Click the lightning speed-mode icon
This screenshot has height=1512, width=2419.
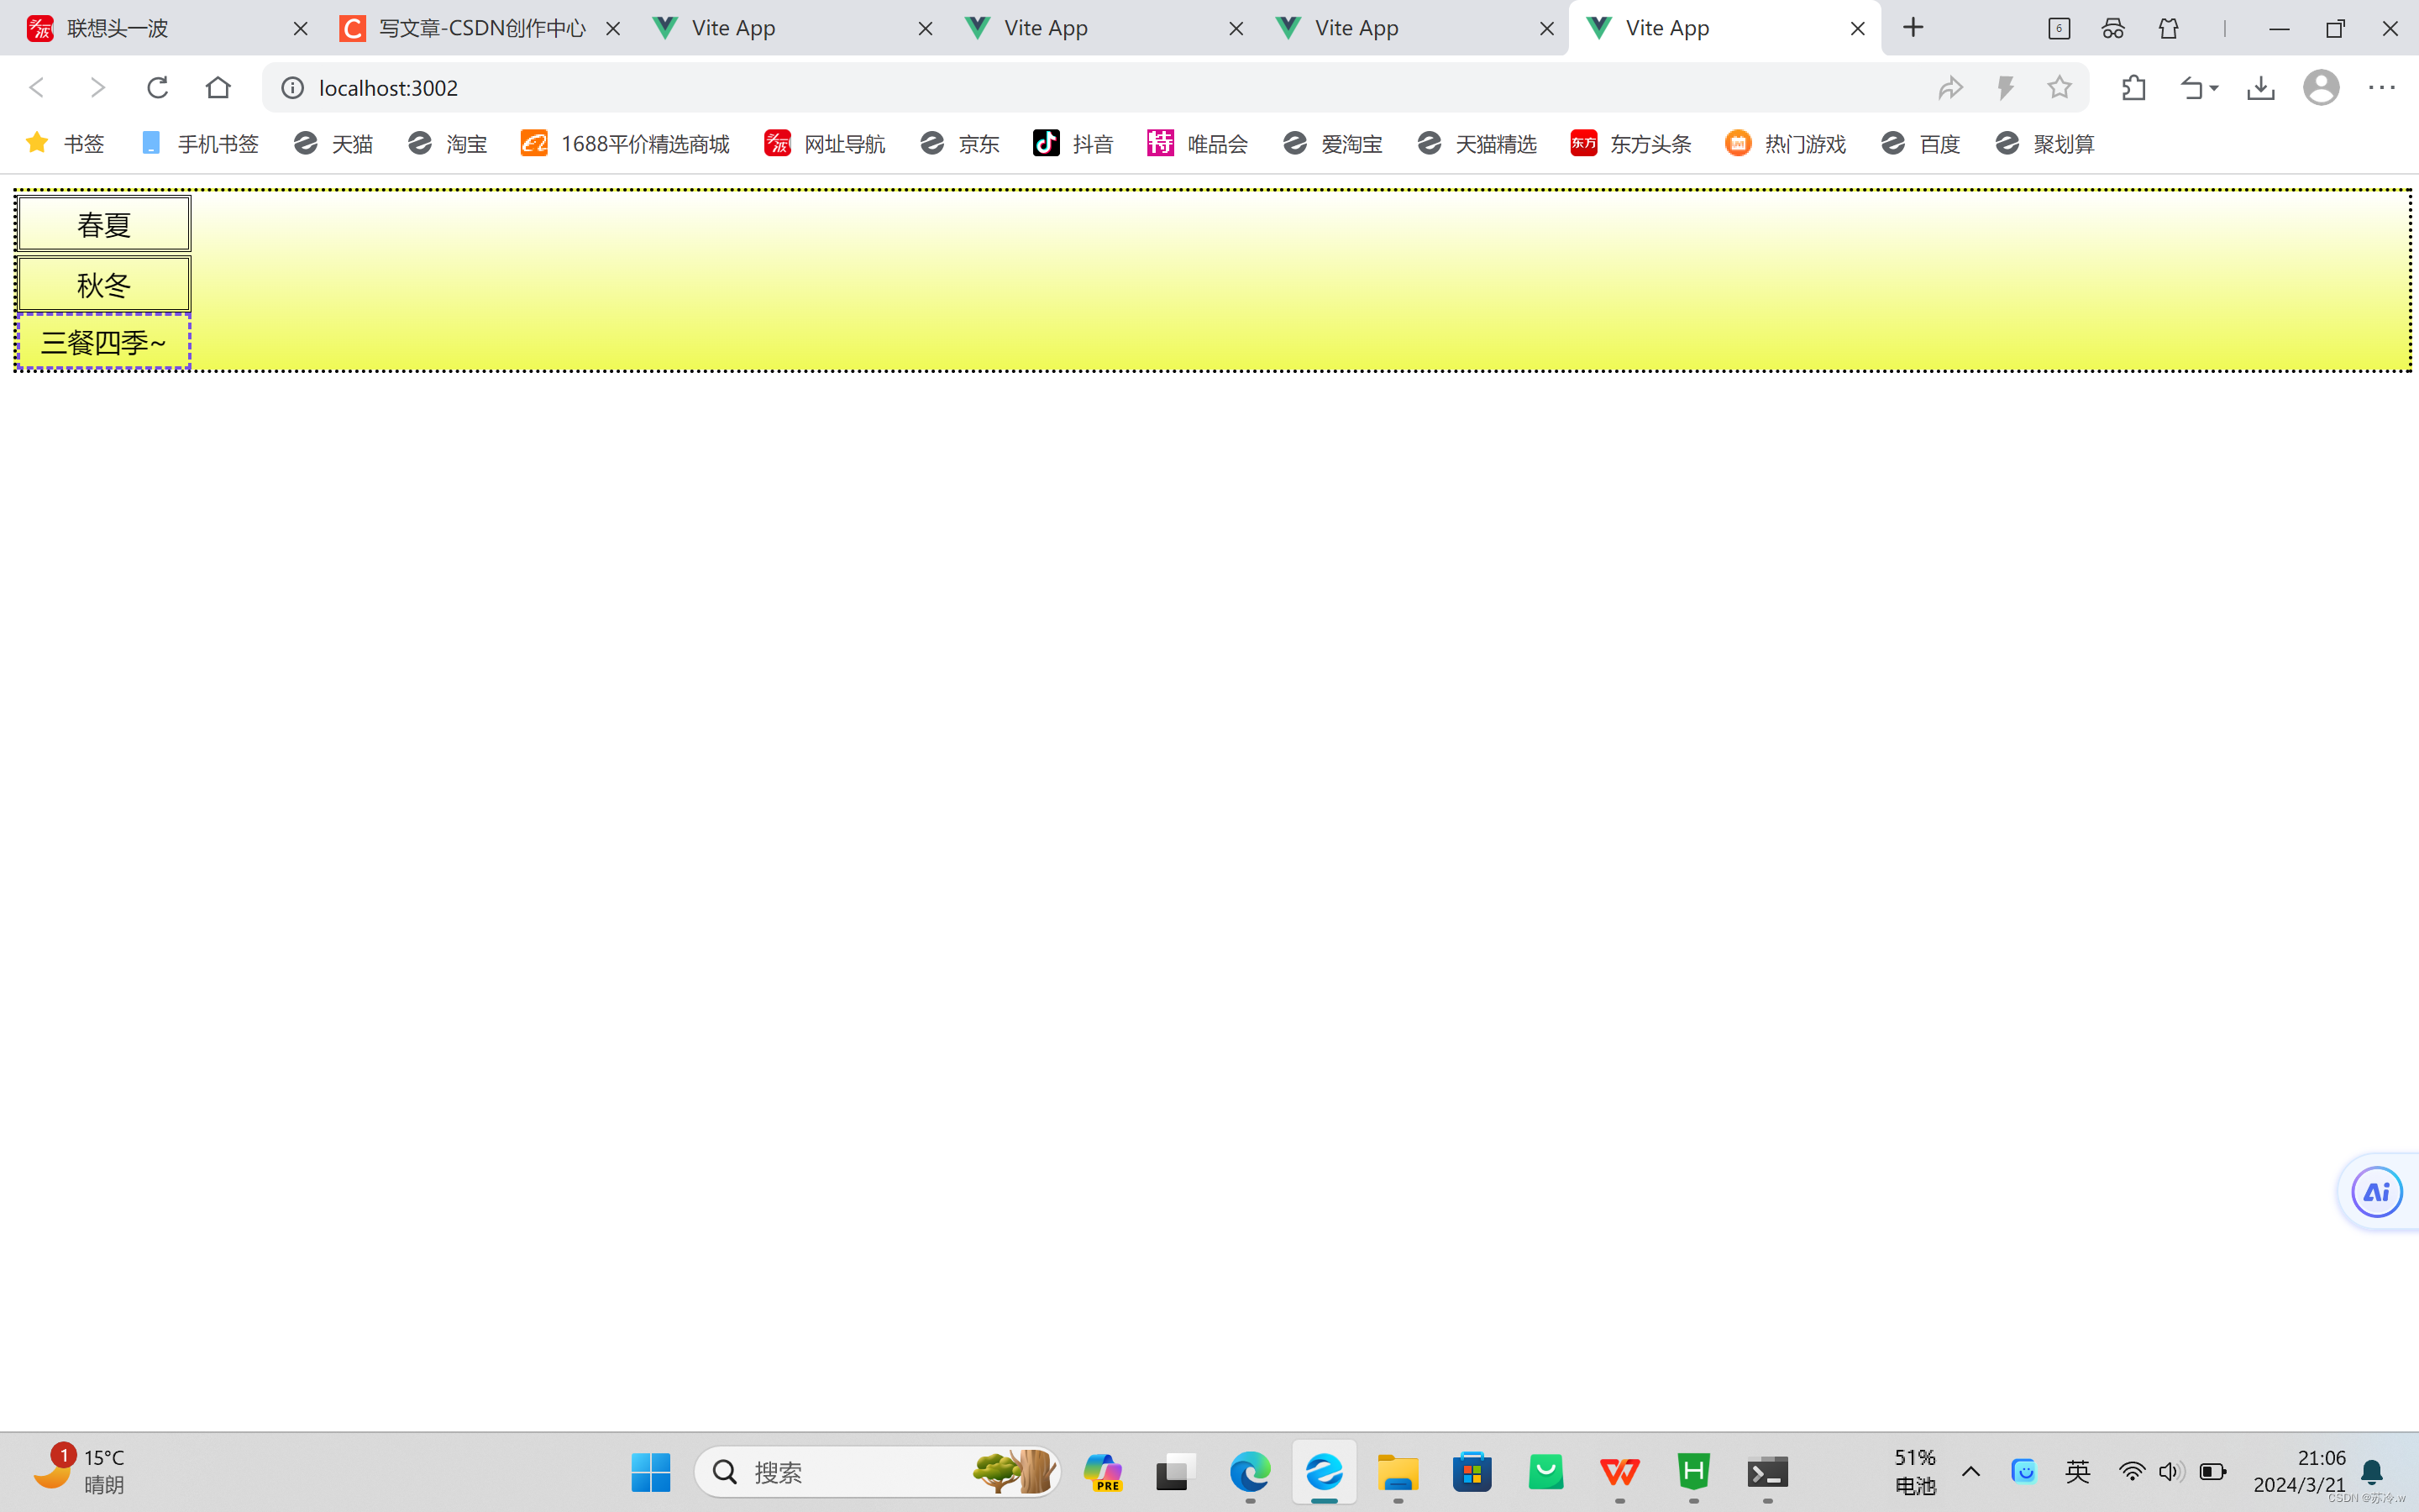pos(2005,88)
